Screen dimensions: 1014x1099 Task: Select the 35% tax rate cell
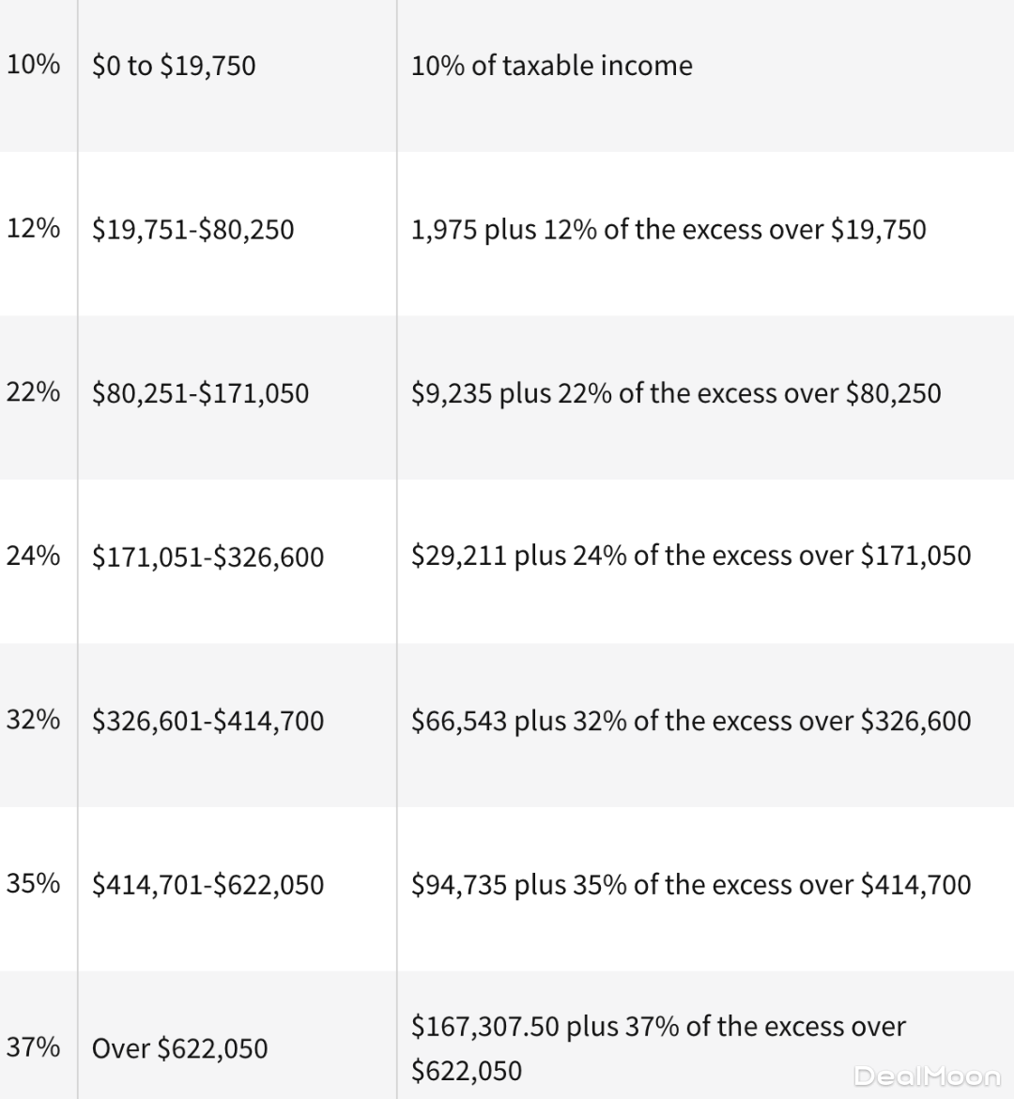pos(33,883)
